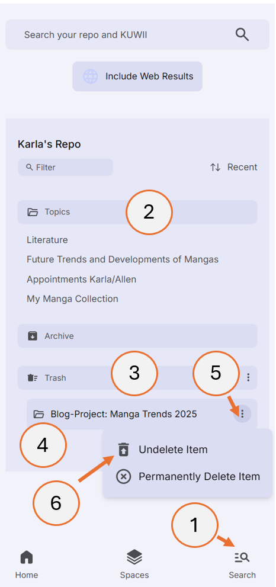Image resolution: width=276 pixels, height=587 pixels.
Task: Click the Archive box icon
Action: pyautogui.click(x=33, y=336)
